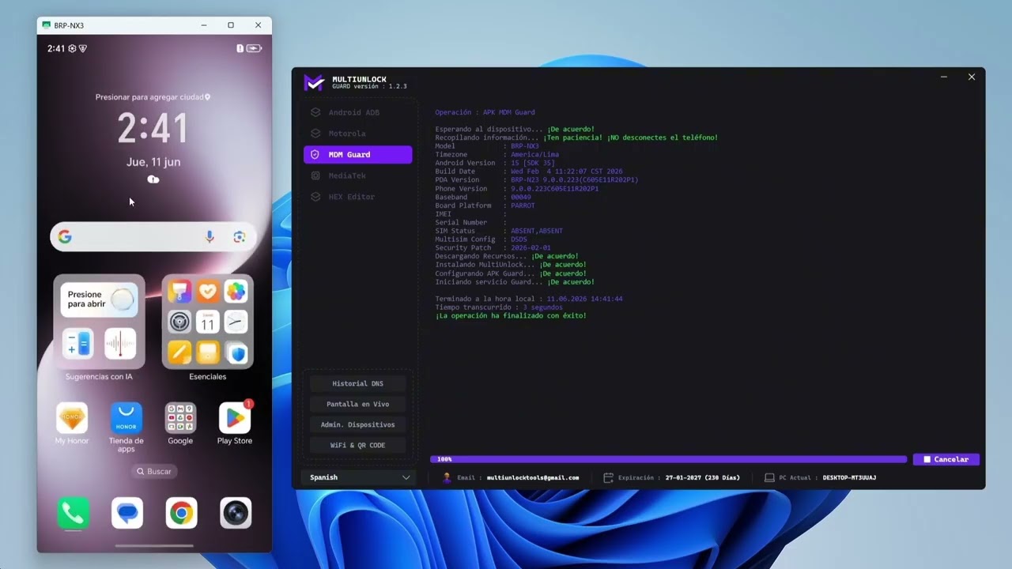Click the Historial DNS button

357,383
